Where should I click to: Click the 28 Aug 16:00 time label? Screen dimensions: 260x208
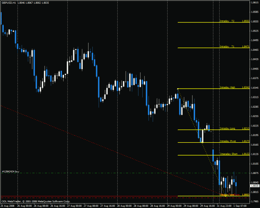point(158,206)
